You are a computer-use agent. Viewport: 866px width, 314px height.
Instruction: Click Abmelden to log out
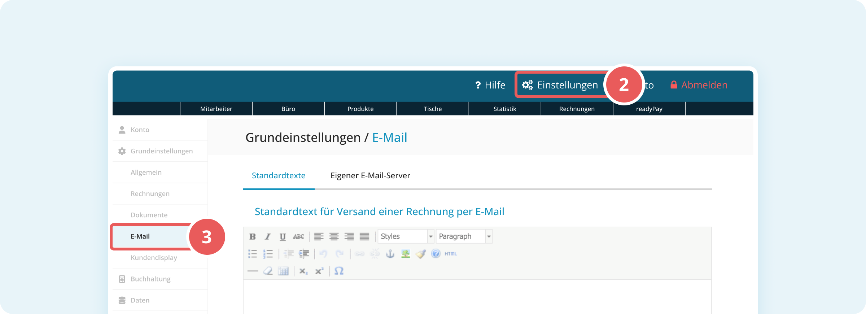[x=699, y=85]
